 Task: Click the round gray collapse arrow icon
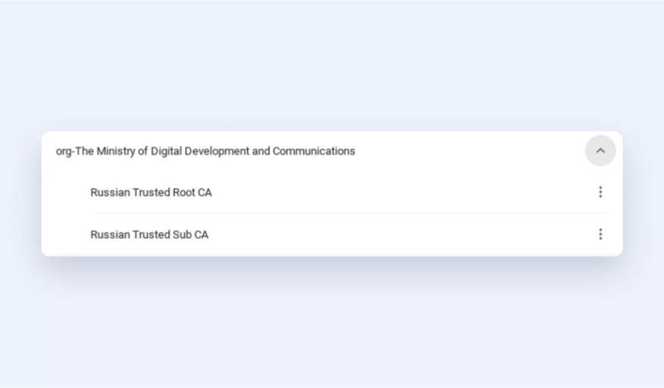click(x=600, y=151)
